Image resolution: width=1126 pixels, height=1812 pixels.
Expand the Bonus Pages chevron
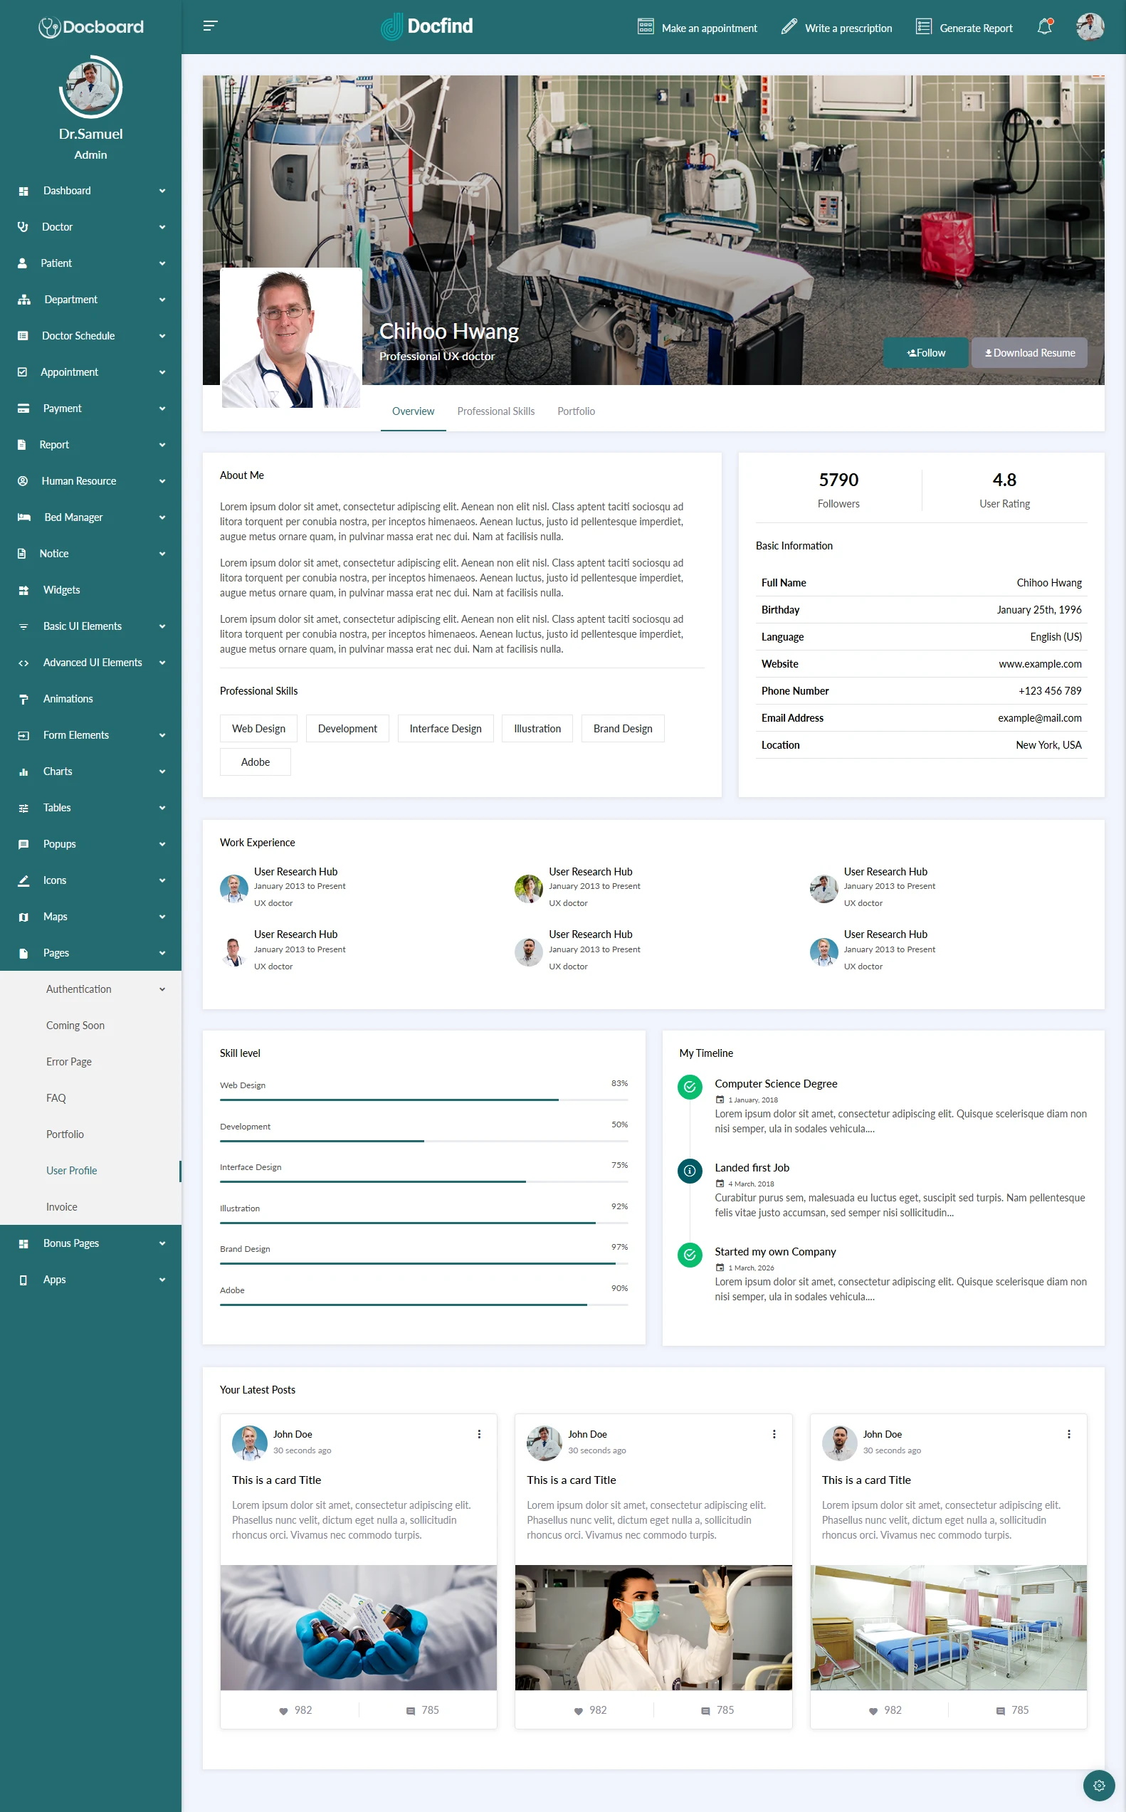click(x=162, y=1244)
